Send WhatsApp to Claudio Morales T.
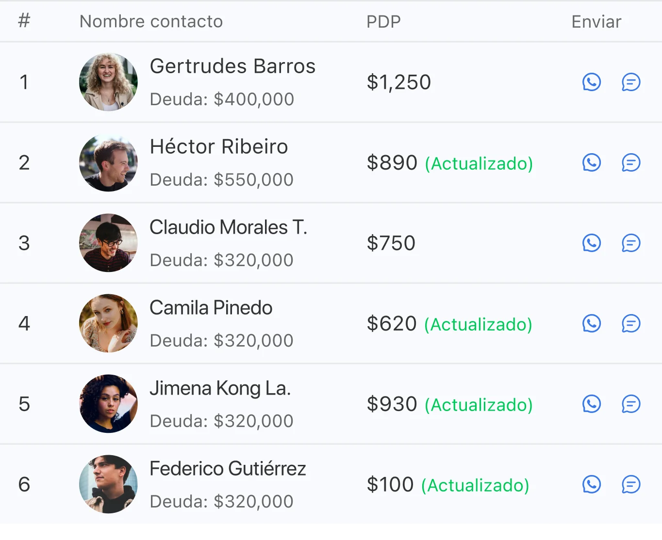This screenshot has width=662, height=540. 591,243
